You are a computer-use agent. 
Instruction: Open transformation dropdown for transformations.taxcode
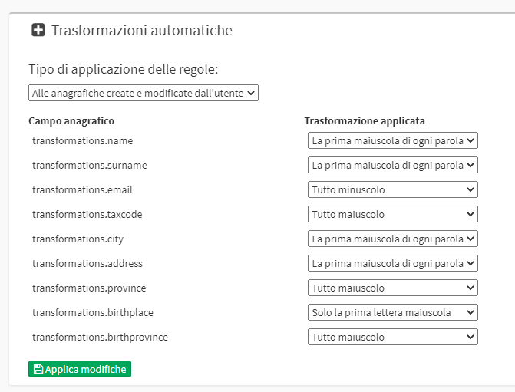(393, 214)
